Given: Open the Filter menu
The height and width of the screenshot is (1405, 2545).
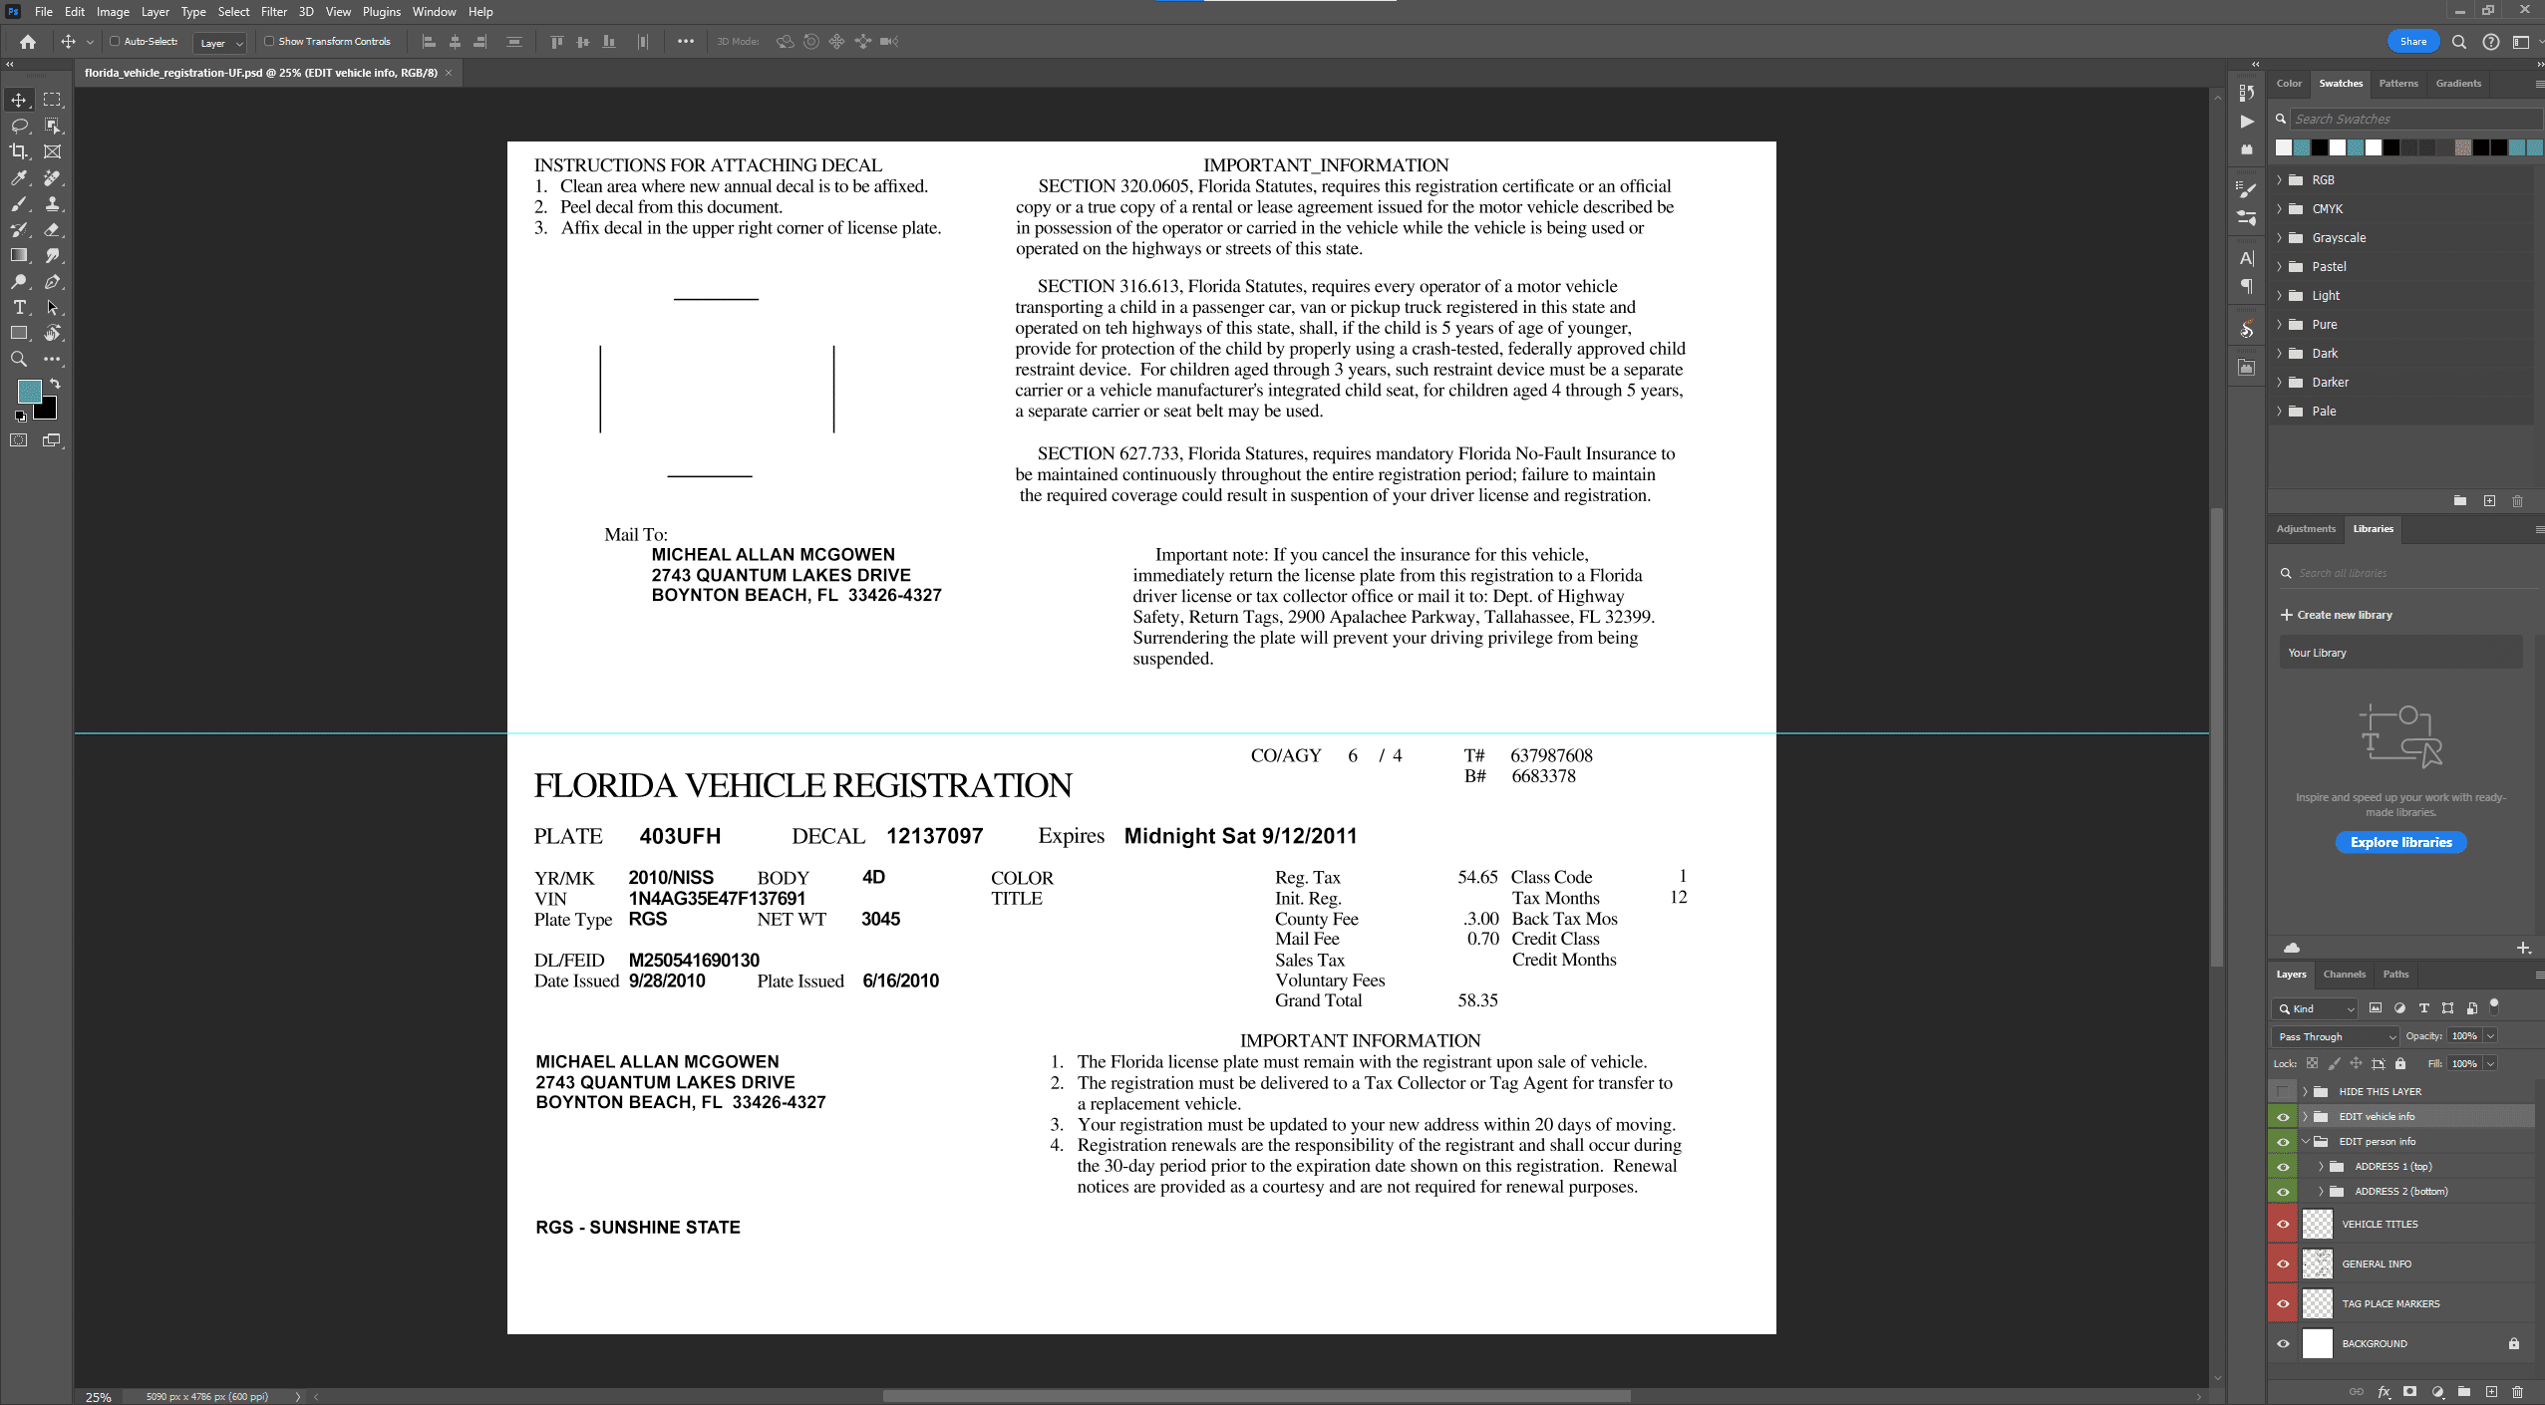Looking at the screenshot, I should 273,12.
